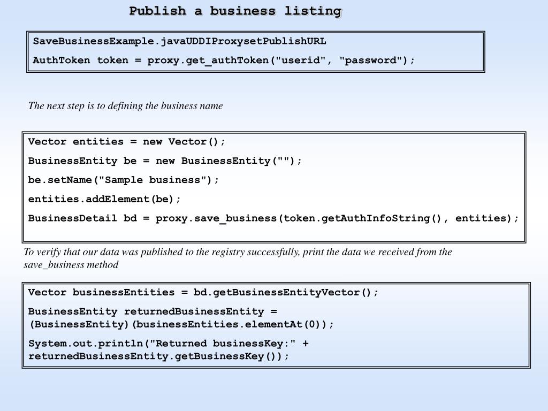Click the 'Publish a business listing' title
Screen dimensions: 548x411
tap(235, 11)
